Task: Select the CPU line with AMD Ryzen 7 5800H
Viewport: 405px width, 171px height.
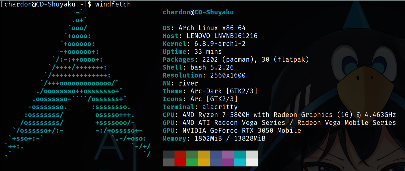Action: 279,115
